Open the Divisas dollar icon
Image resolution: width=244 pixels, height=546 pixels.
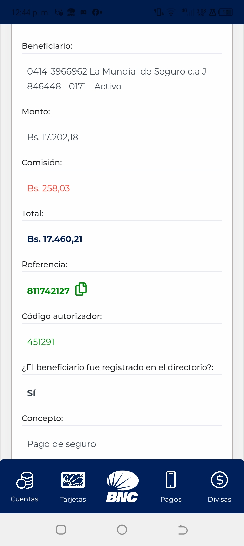click(x=220, y=480)
